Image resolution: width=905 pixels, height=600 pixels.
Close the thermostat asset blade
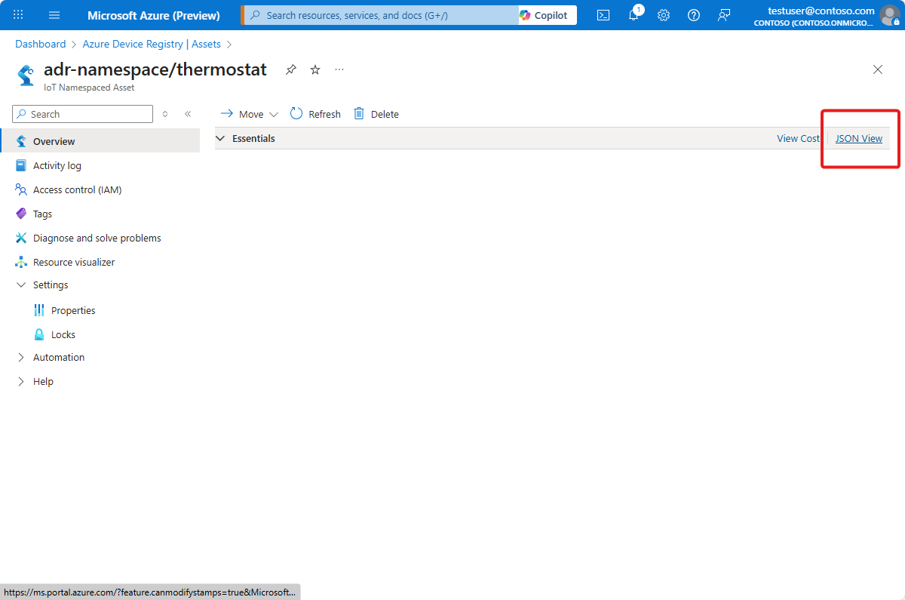[x=878, y=69]
